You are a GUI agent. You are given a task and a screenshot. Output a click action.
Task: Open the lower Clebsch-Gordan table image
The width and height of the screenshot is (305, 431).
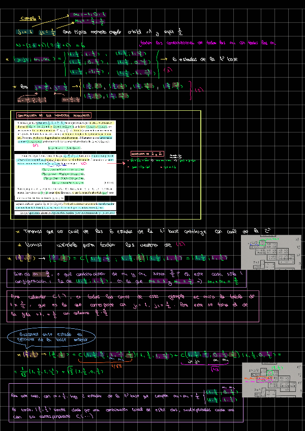click(x=272, y=379)
